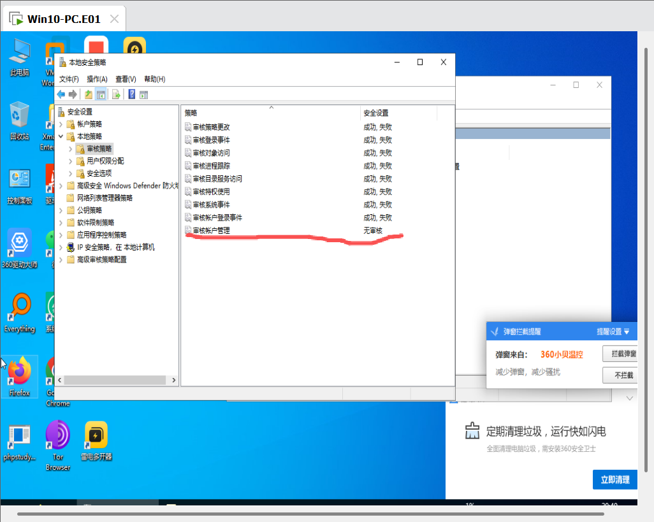Open the 查看(V) menu
Image resolution: width=654 pixels, height=522 pixels.
point(126,79)
